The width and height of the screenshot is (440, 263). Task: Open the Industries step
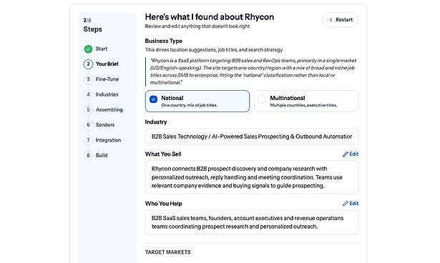click(x=107, y=94)
